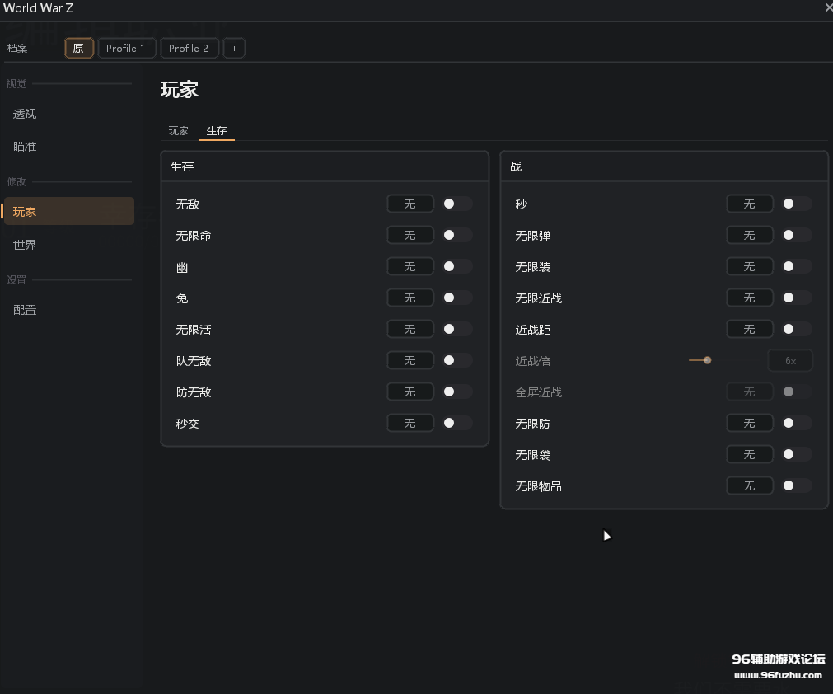Set hotkey for 队无敌

click(410, 360)
